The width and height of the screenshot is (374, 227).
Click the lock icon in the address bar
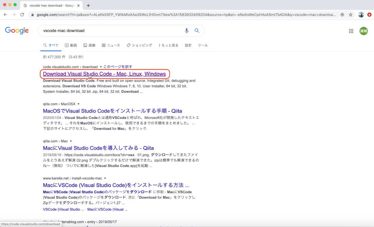tap(33, 15)
